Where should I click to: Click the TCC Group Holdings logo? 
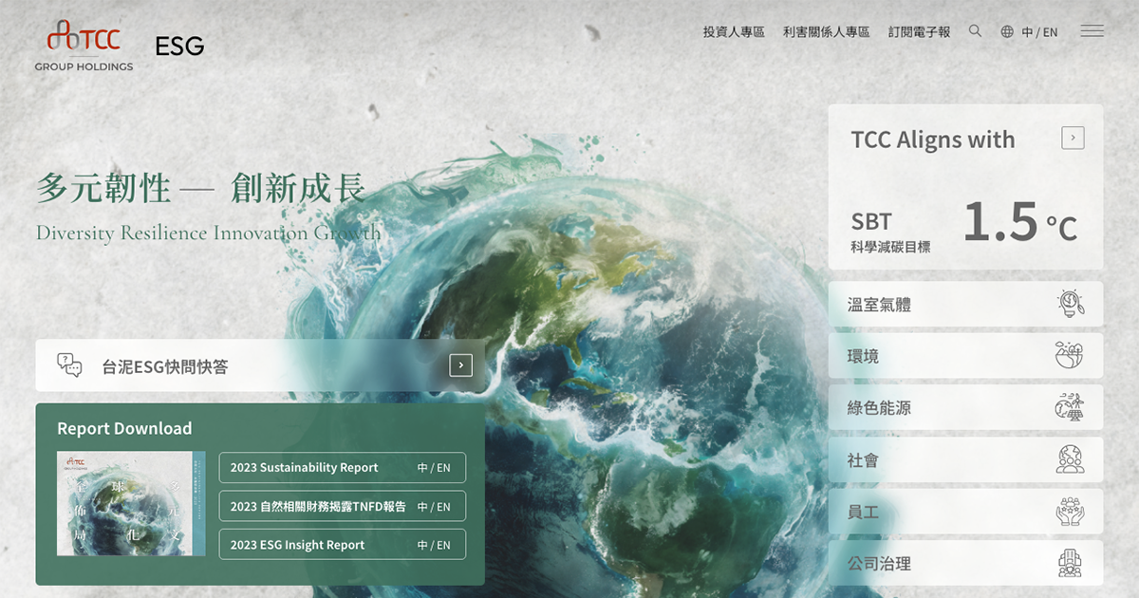84,45
